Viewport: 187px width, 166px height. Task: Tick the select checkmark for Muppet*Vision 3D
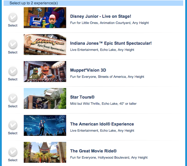point(13,71)
